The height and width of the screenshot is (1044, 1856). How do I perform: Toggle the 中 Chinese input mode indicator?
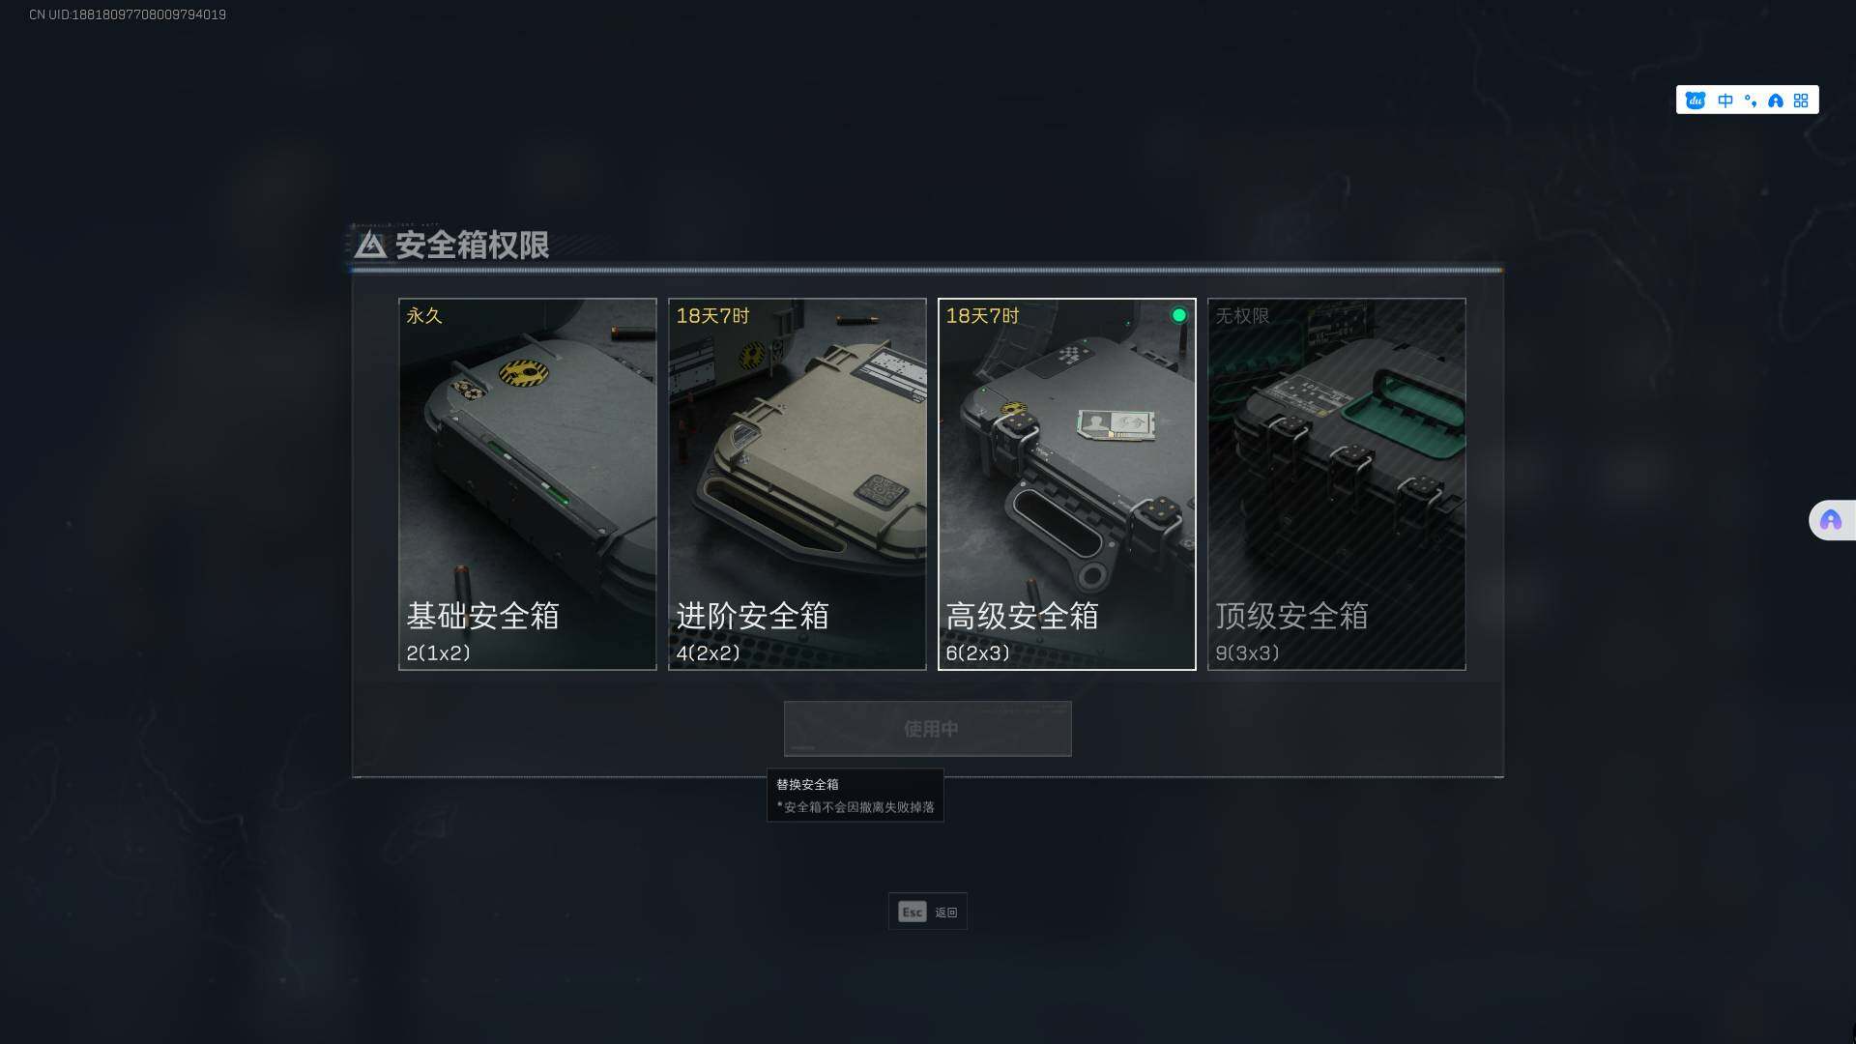click(x=1725, y=101)
